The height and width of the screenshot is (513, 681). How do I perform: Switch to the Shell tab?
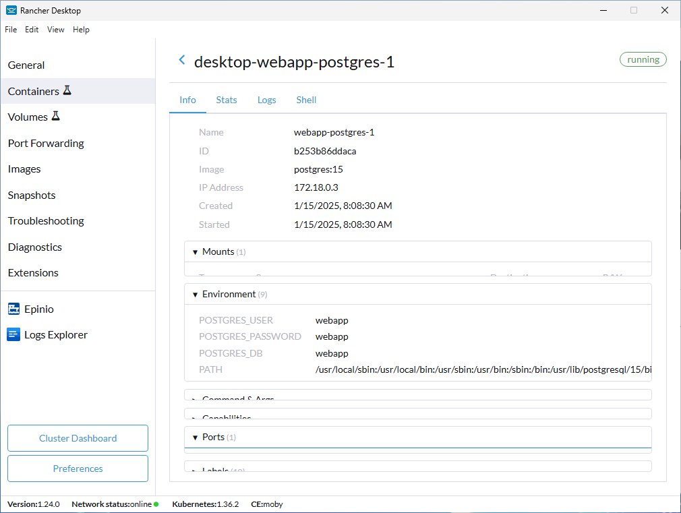click(x=306, y=100)
